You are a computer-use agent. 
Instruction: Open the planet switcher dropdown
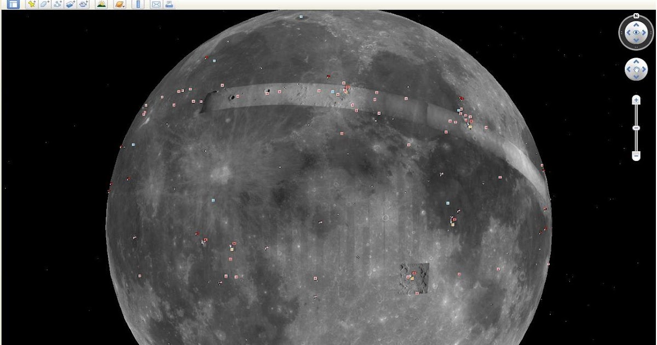[119, 4]
